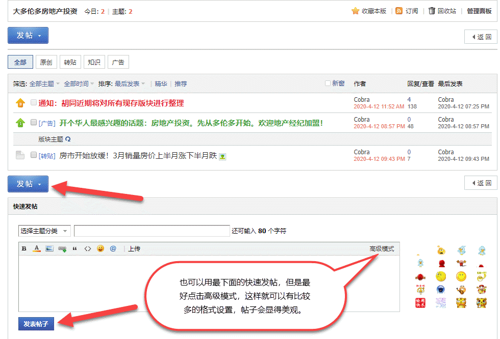The image size is (500, 339).
Task: Click into the post title input field
Action: [152, 231]
